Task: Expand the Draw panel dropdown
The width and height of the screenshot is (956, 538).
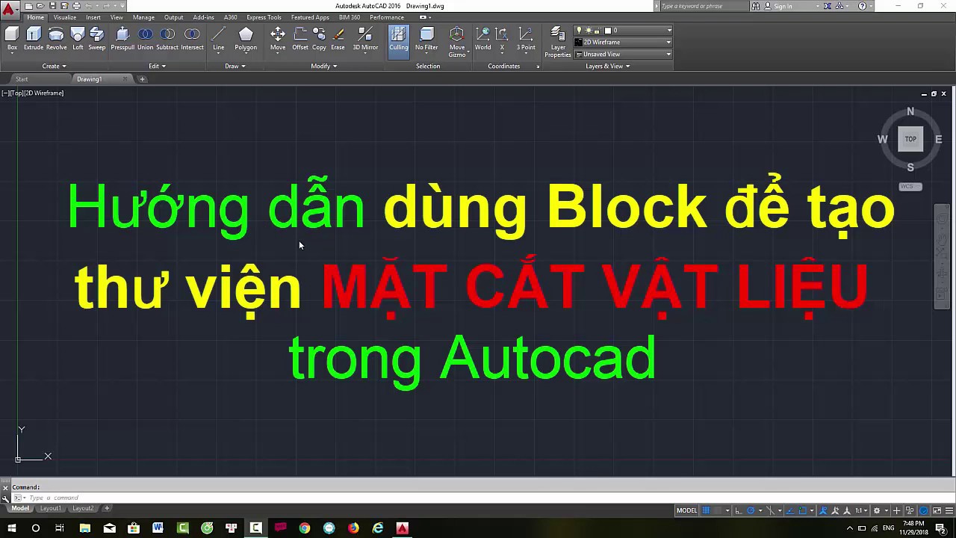Action: coord(235,66)
